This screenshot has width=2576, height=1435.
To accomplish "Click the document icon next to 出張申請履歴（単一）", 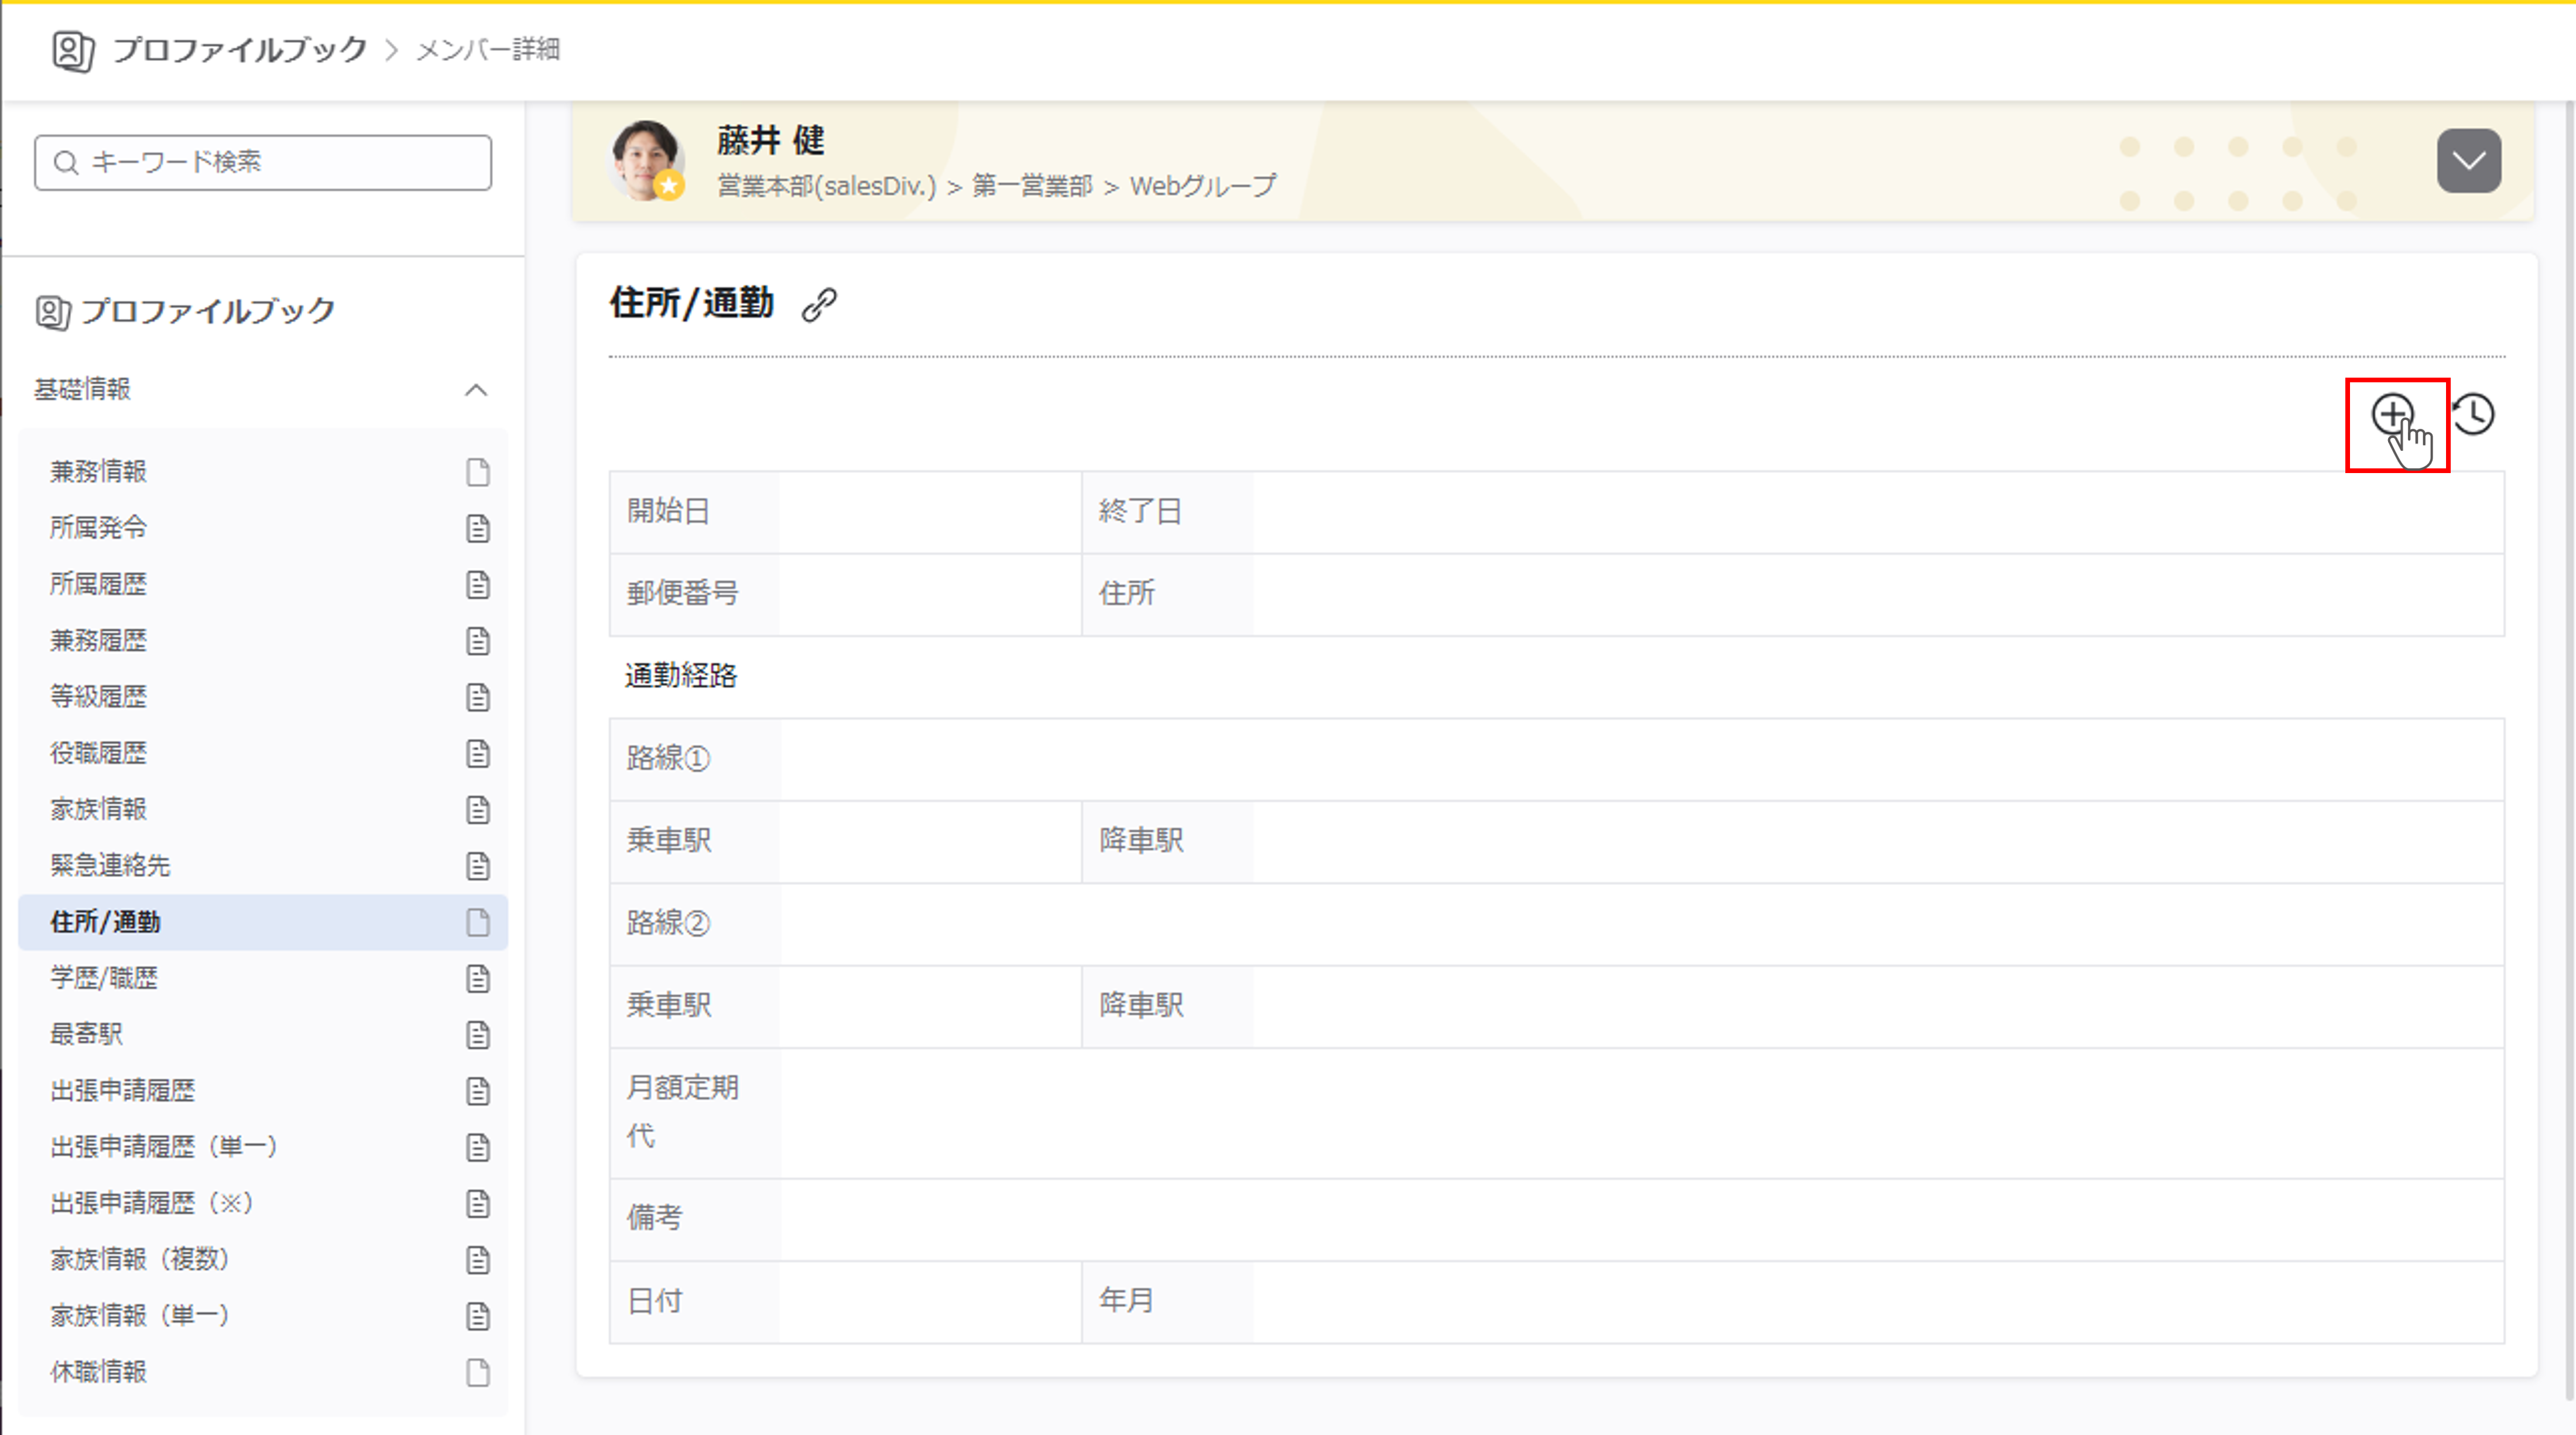I will [478, 1147].
